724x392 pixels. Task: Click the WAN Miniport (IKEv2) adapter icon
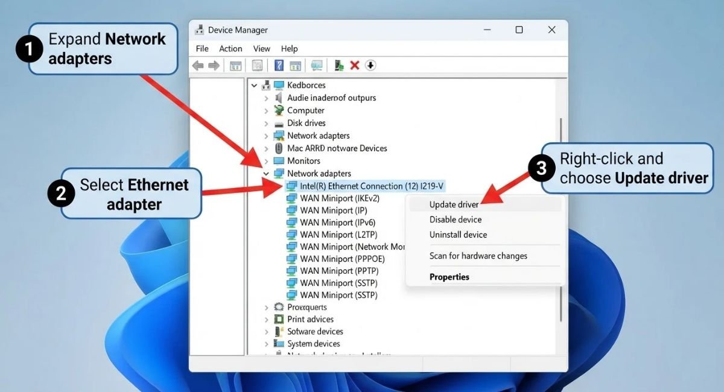292,198
